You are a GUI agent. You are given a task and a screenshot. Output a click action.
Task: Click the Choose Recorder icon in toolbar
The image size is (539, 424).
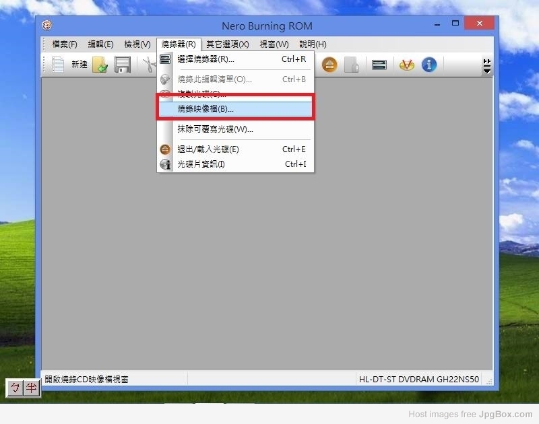(379, 65)
